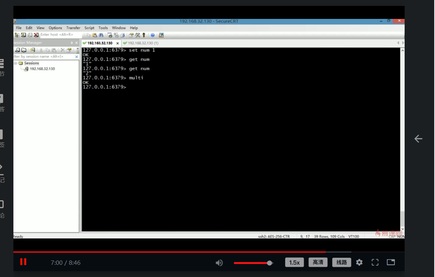Launch SecureFX from the toolbar icon
The width and height of the screenshot is (435, 277).
click(161, 35)
